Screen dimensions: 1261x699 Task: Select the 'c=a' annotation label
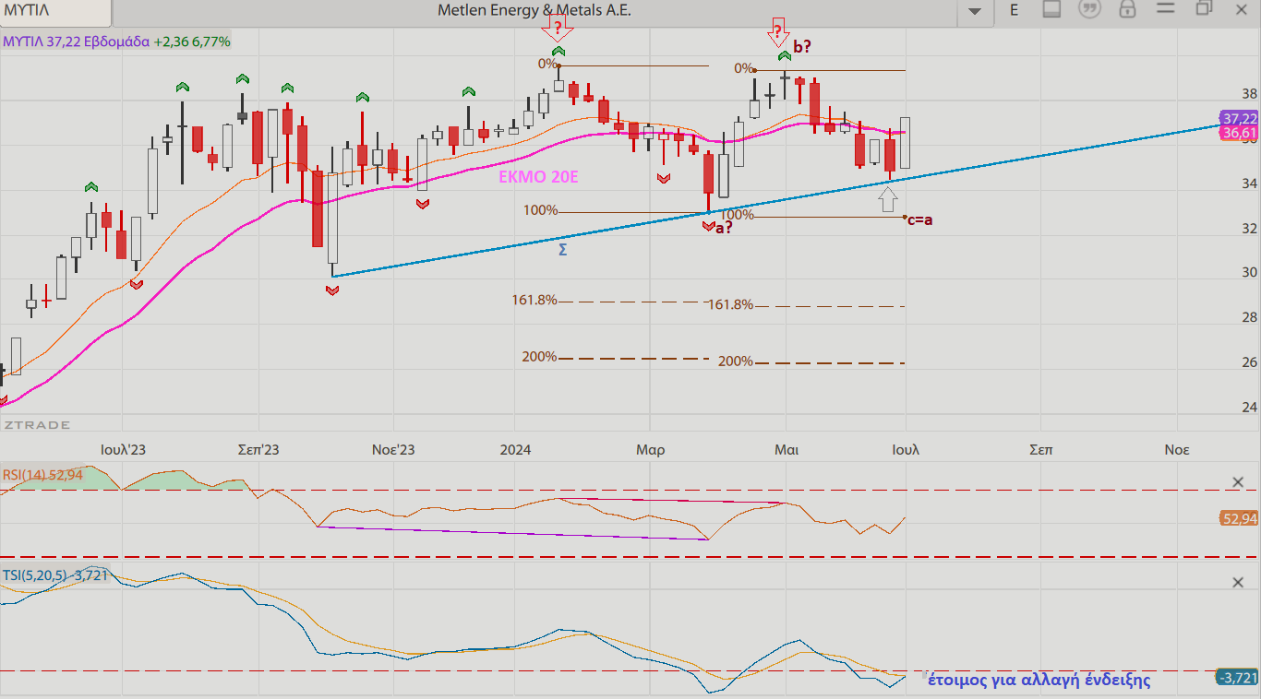click(919, 220)
